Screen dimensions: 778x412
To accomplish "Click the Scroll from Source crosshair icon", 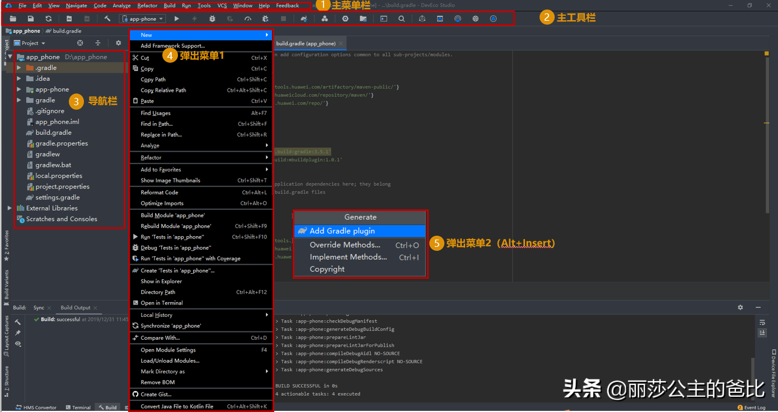I will point(80,43).
